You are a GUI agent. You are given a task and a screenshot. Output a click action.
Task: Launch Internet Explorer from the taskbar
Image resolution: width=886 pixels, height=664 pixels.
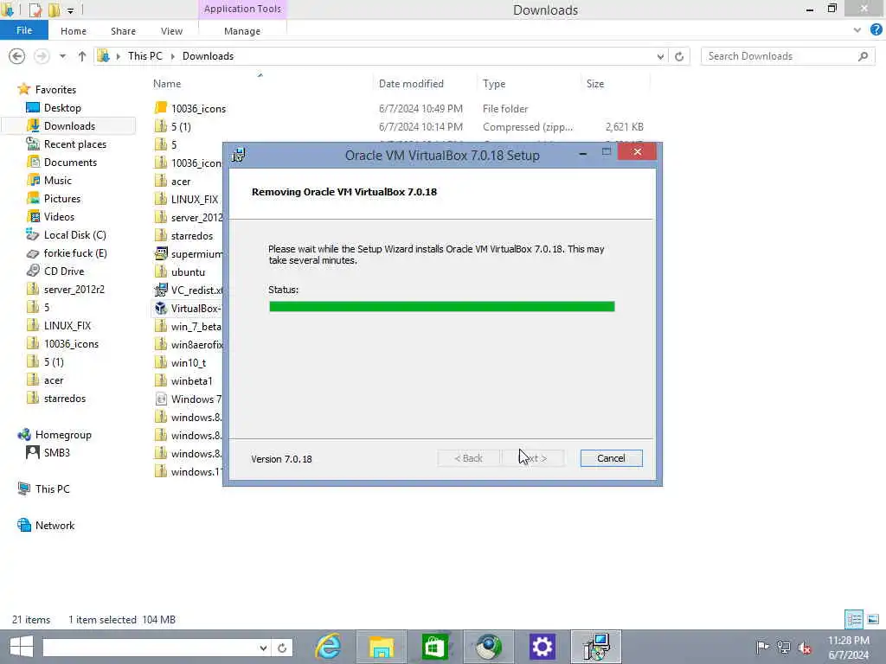[x=328, y=647]
